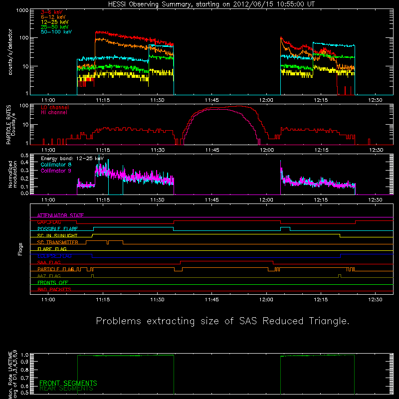Click the 1.0 y-axis value on livetime plot
Viewport: 399px width, 399px height.
point(24,355)
